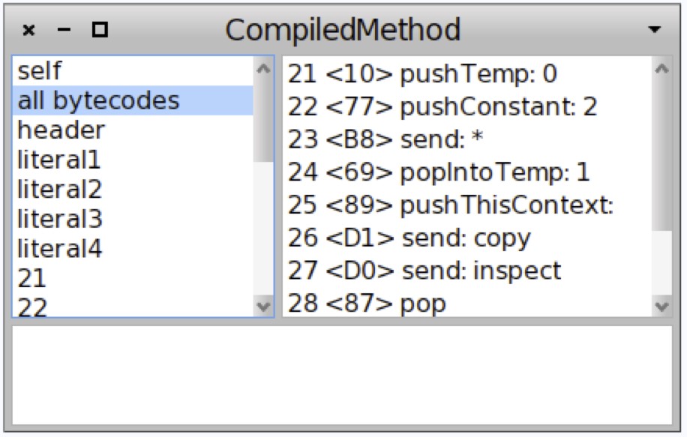Select bytecode index 21 in left list
The image size is (687, 437).
[31, 278]
